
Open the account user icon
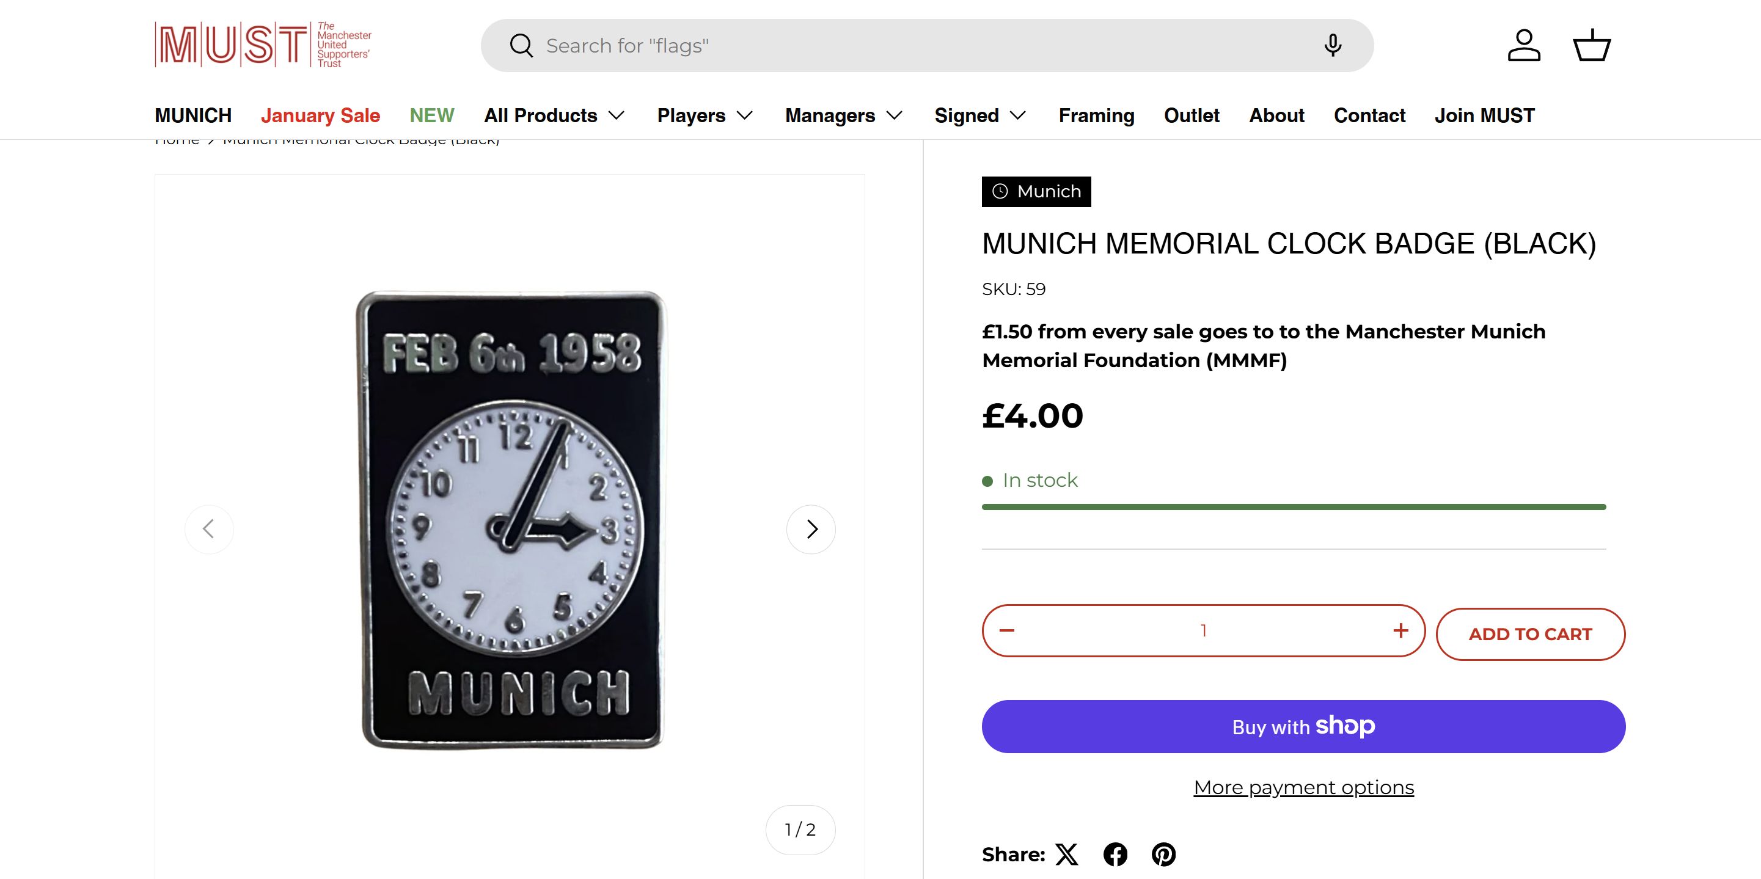pyautogui.click(x=1524, y=46)
